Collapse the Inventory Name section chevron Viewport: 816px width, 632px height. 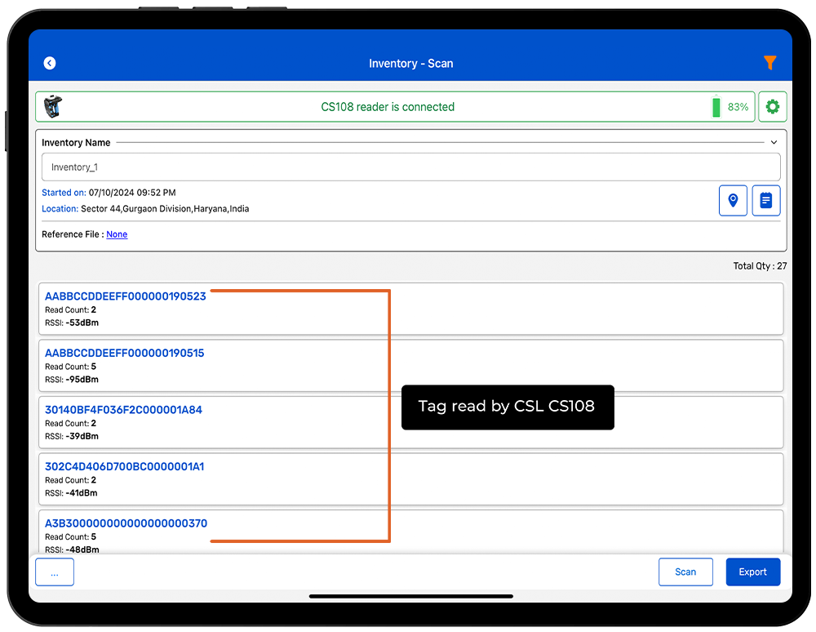point(774,142)
